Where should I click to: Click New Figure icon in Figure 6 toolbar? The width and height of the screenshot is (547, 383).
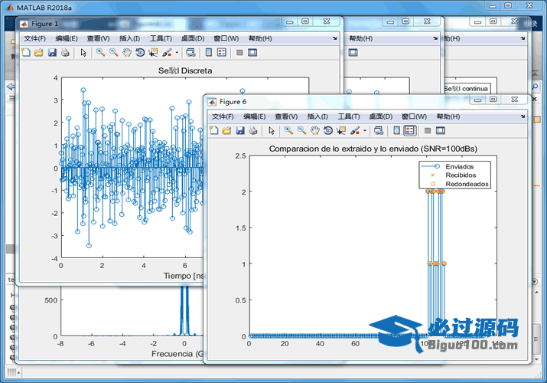[x=214, y=131]
